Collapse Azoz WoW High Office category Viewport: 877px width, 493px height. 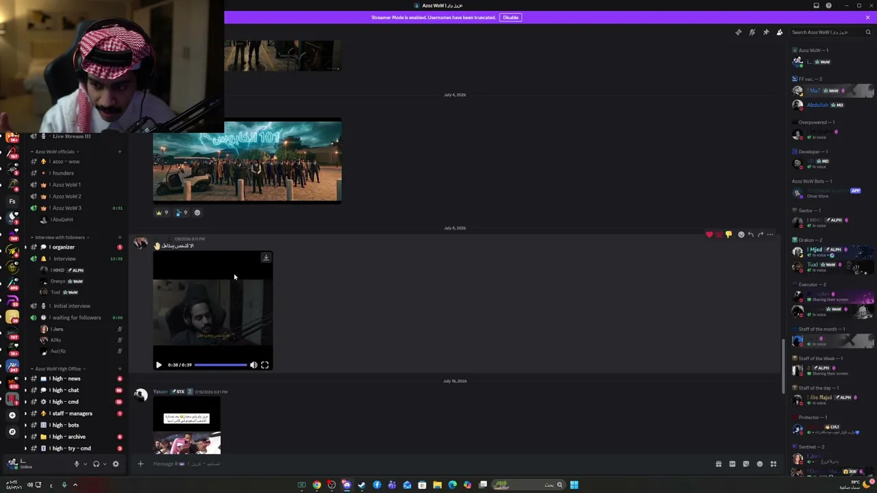58,368
